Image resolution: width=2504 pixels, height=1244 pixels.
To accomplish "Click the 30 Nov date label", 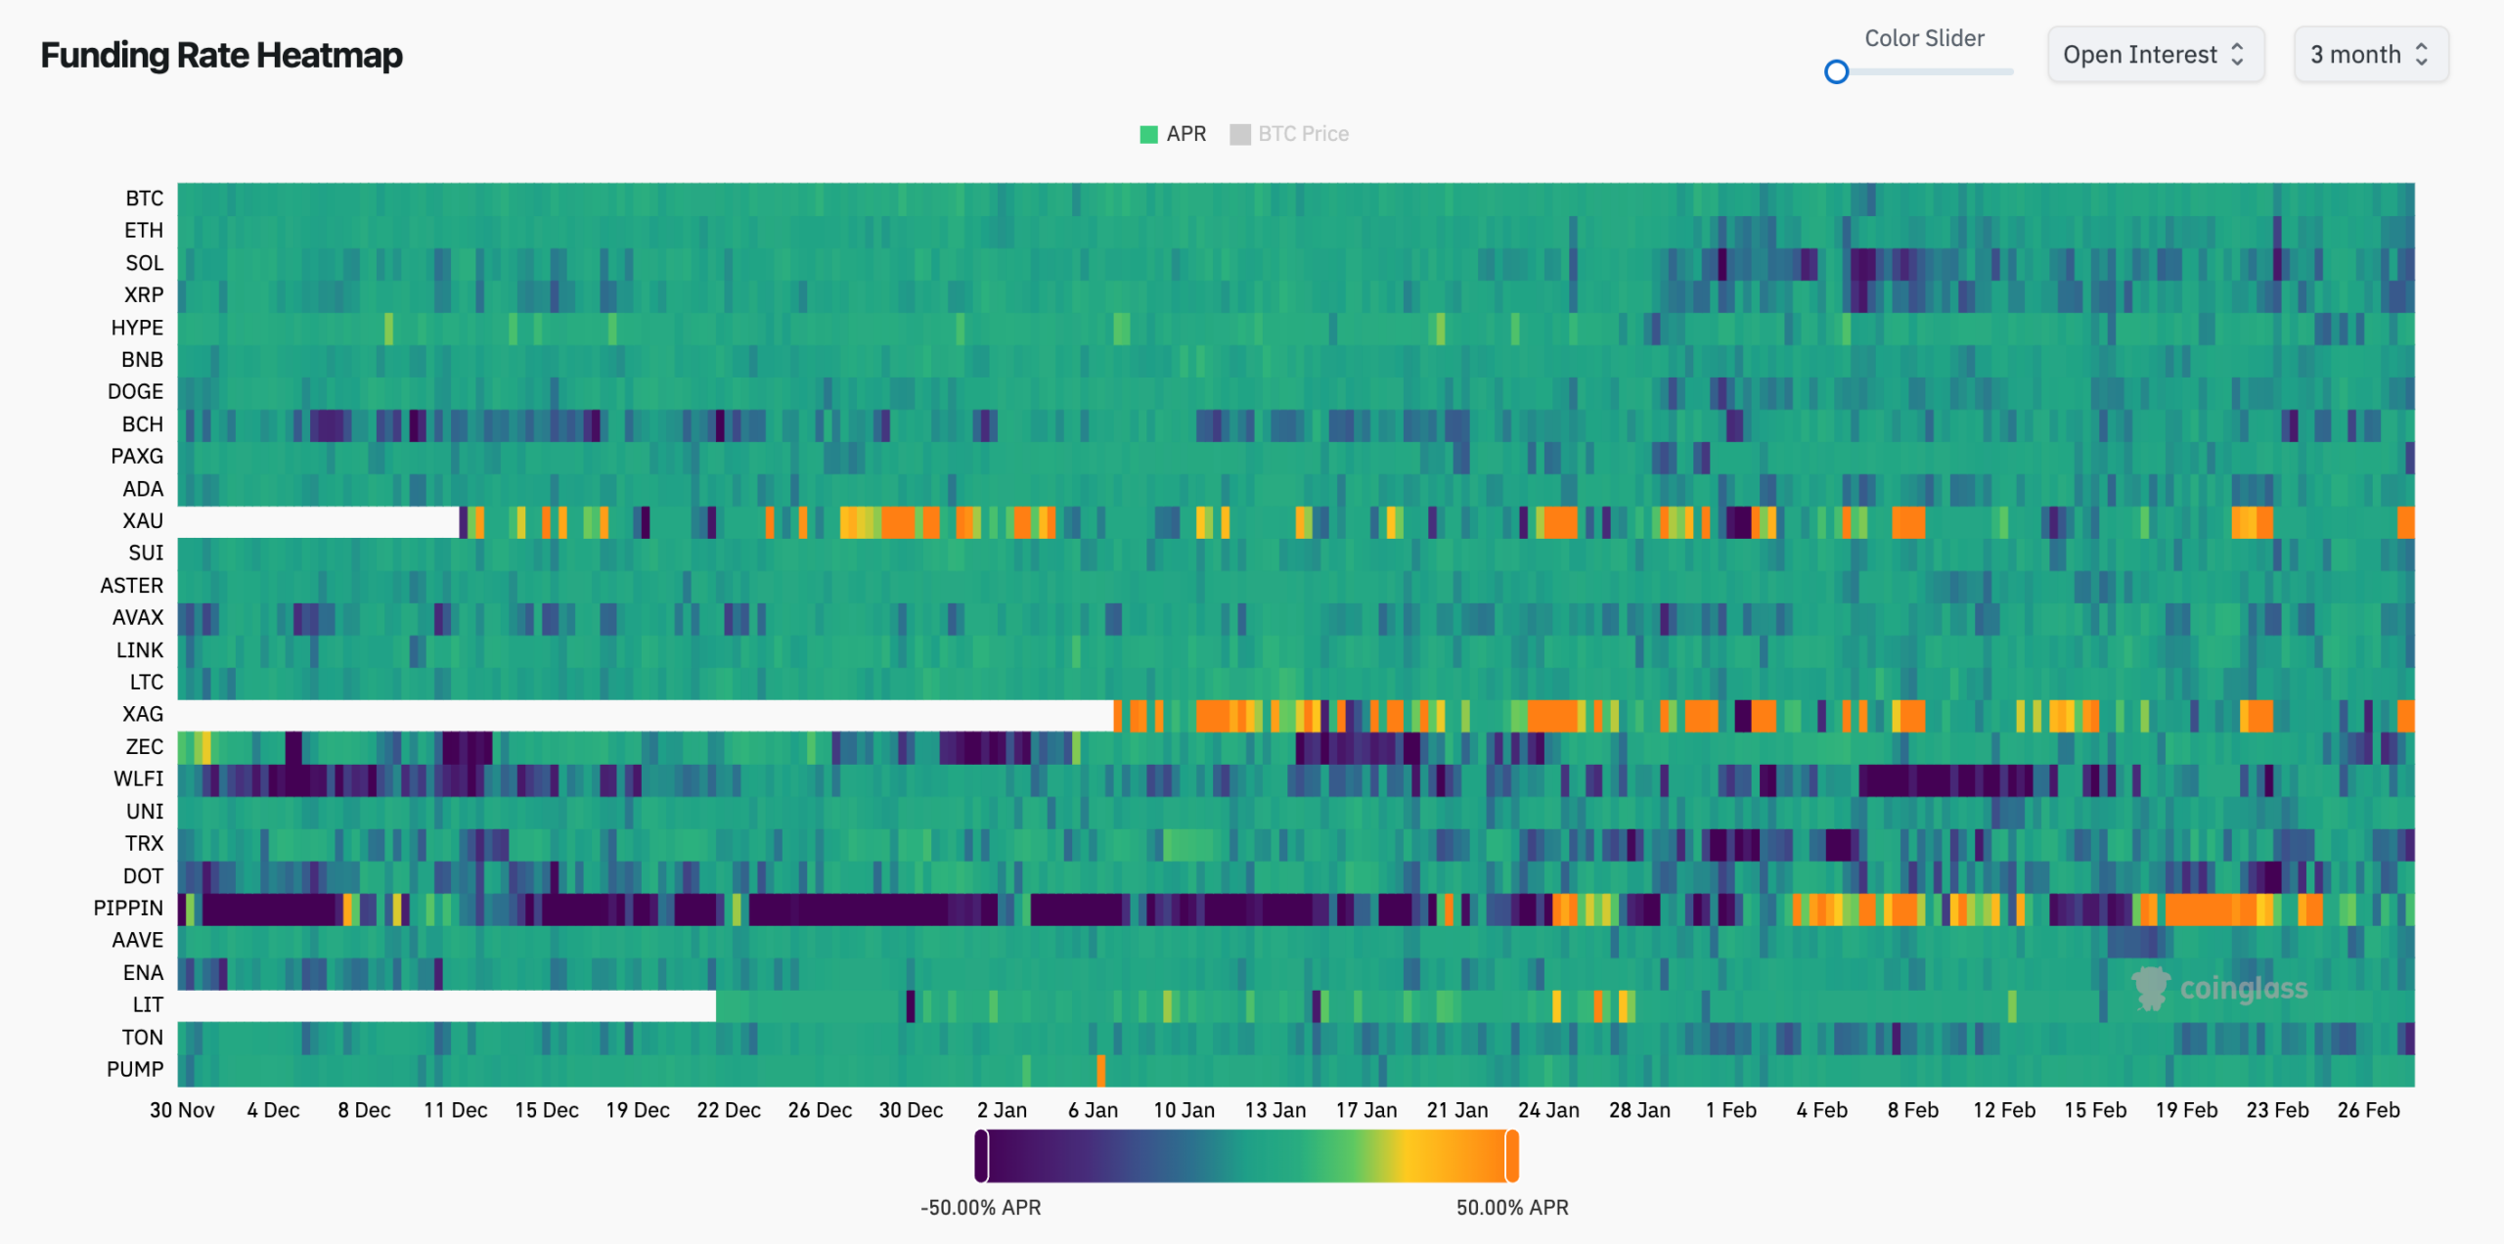I will 182,1110.
